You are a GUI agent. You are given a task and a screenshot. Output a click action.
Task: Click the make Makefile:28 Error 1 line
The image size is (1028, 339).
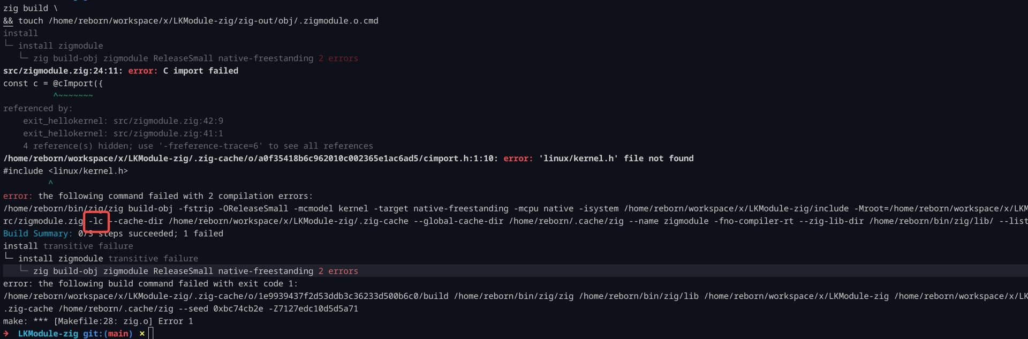[x=98, y=321]
